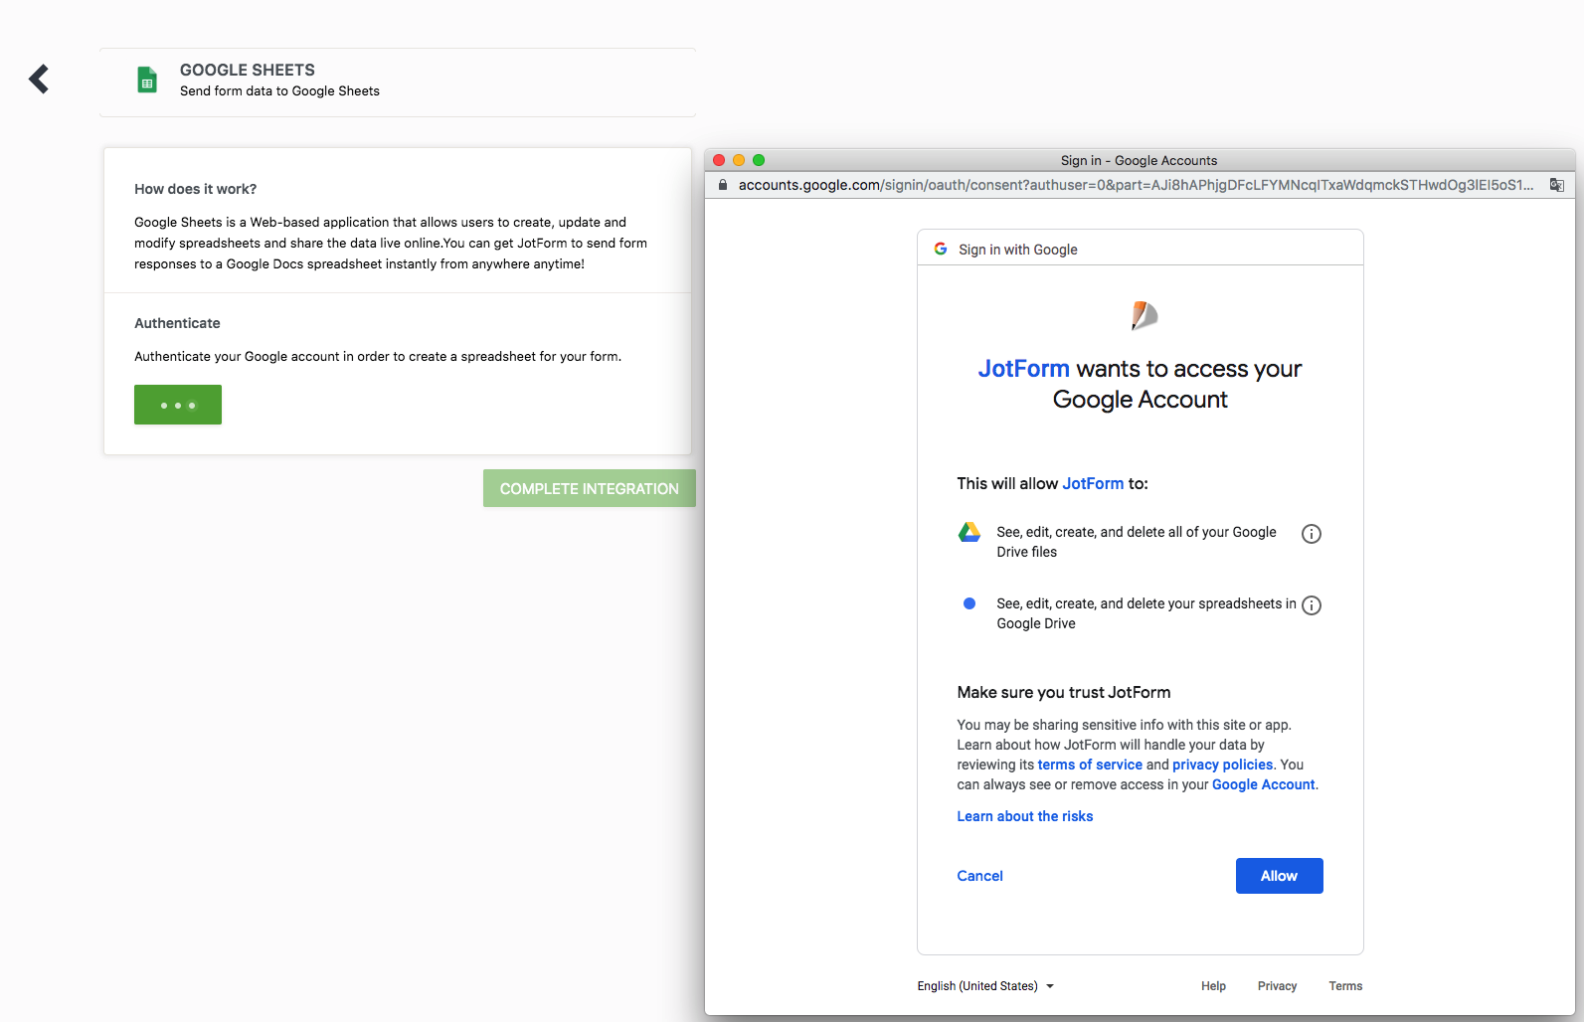Click the green loading authenticate button
The image size is (1584, 1022).
tap(178, 405)
